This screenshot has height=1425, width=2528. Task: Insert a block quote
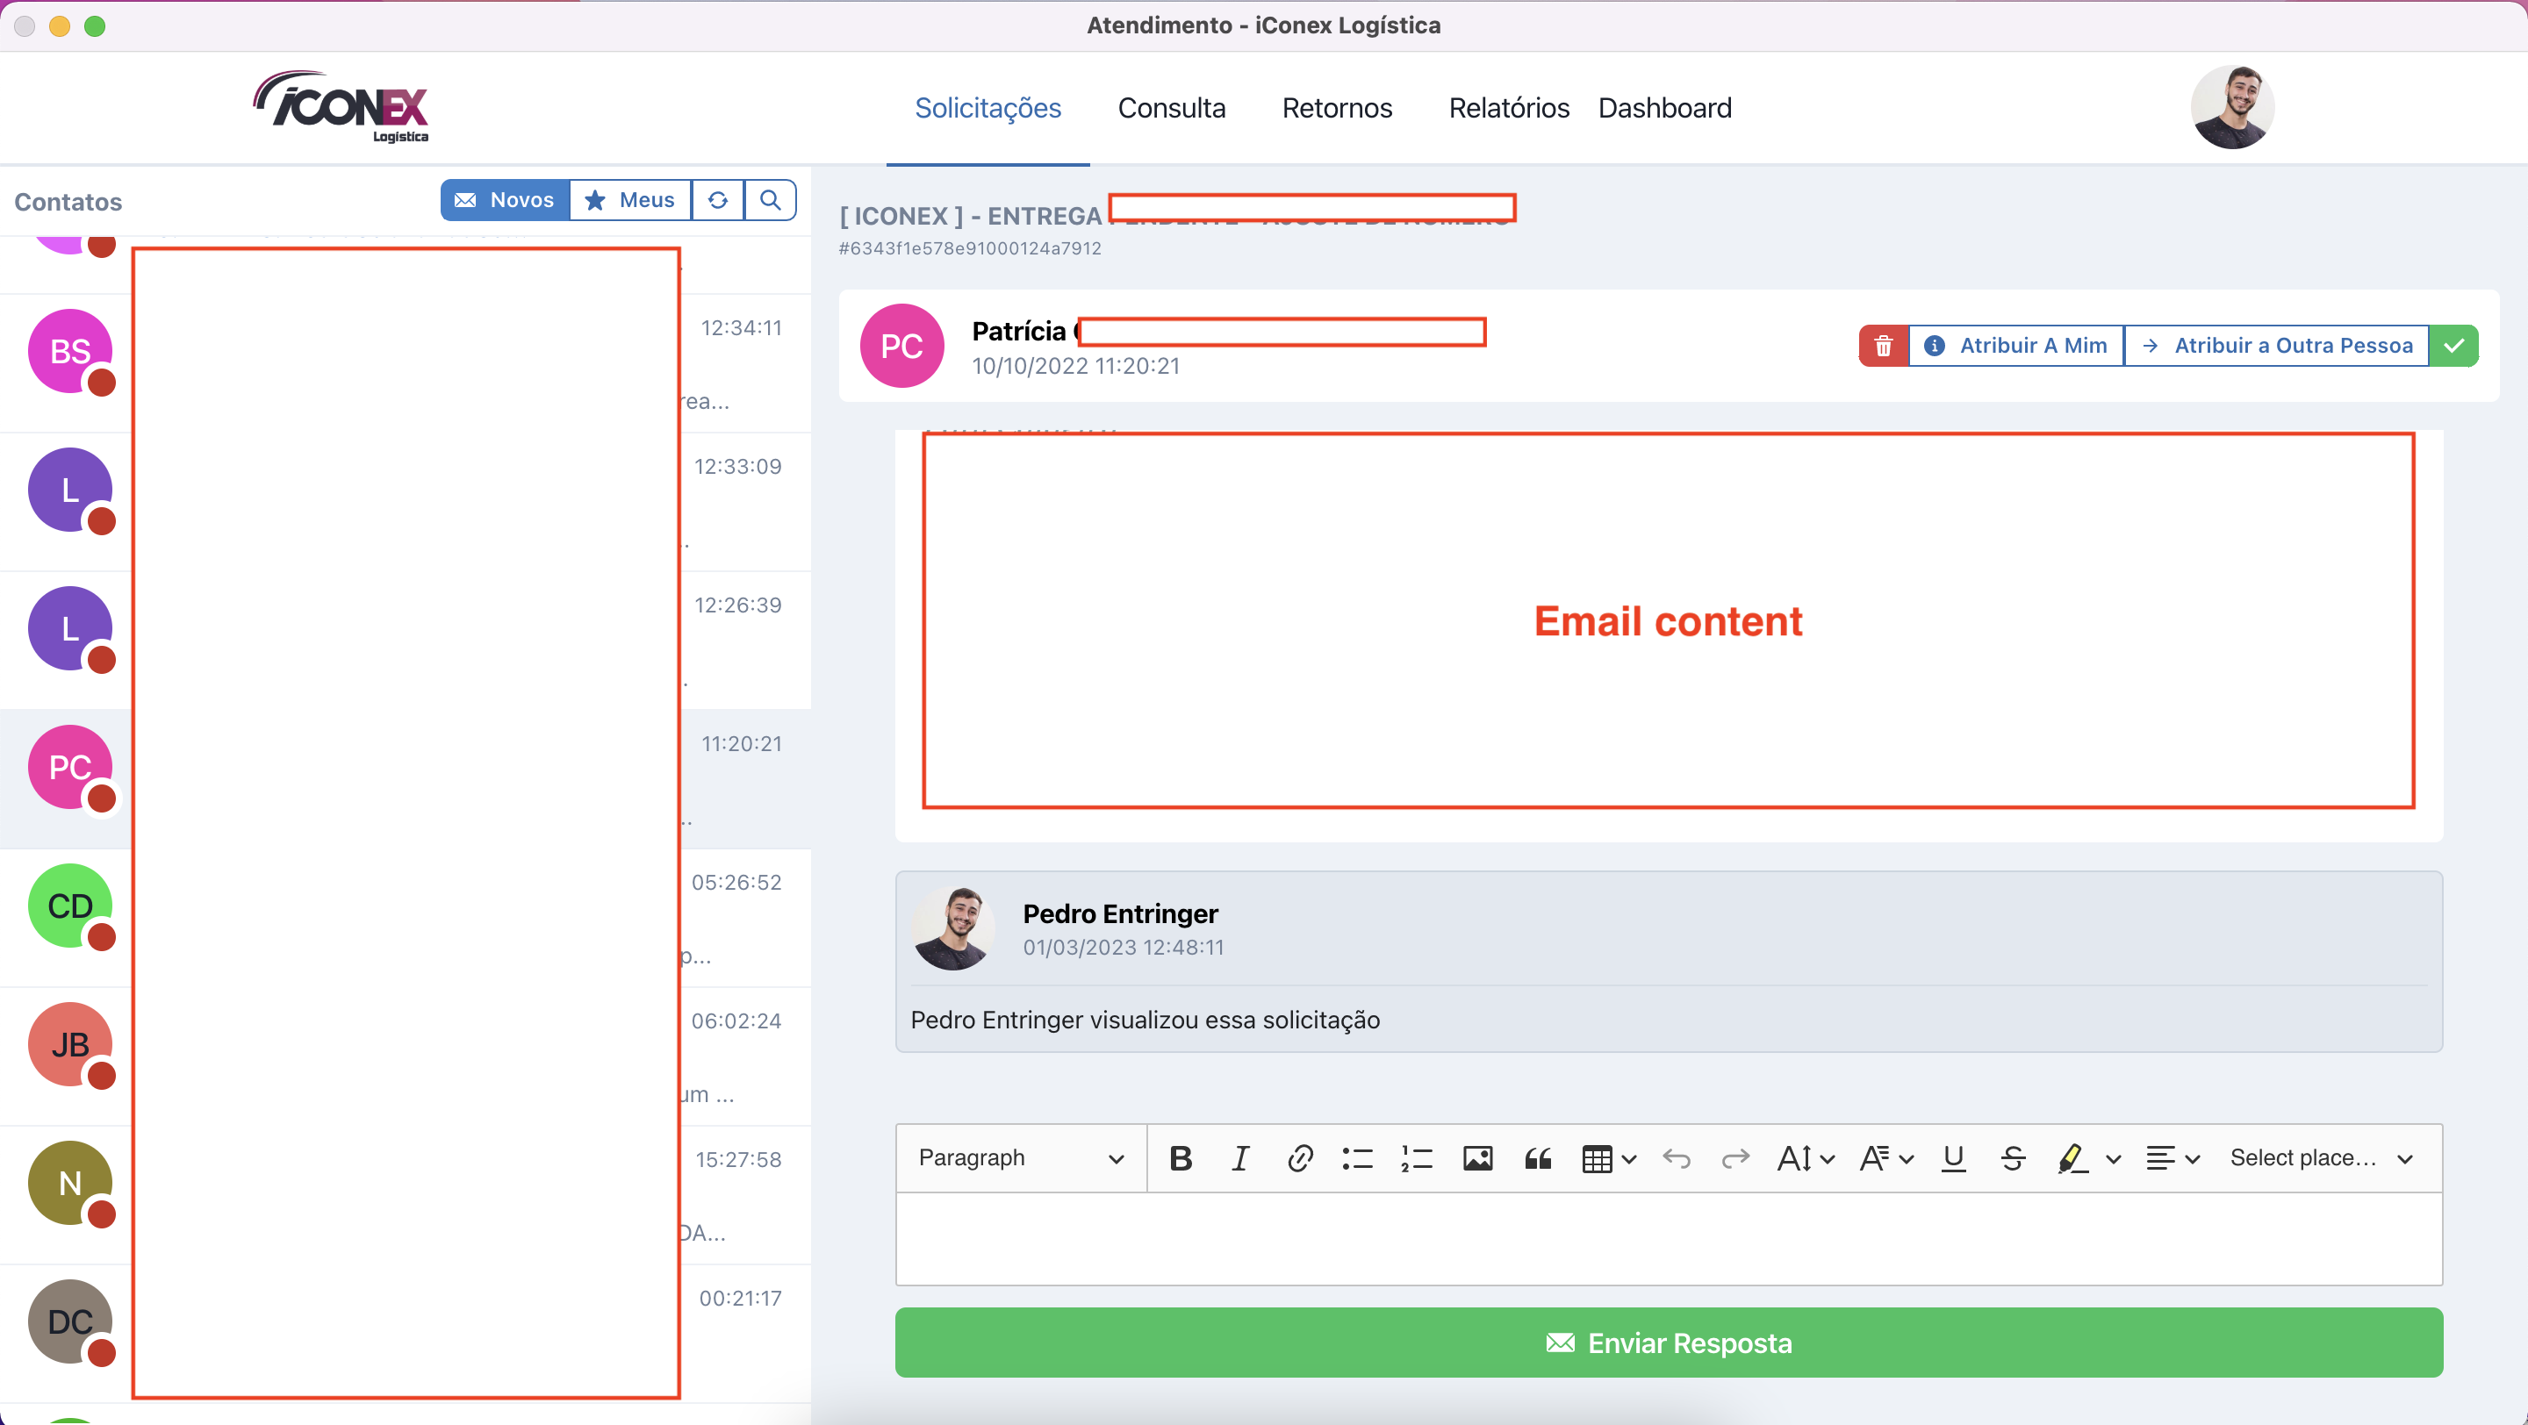(1538, 1158)
